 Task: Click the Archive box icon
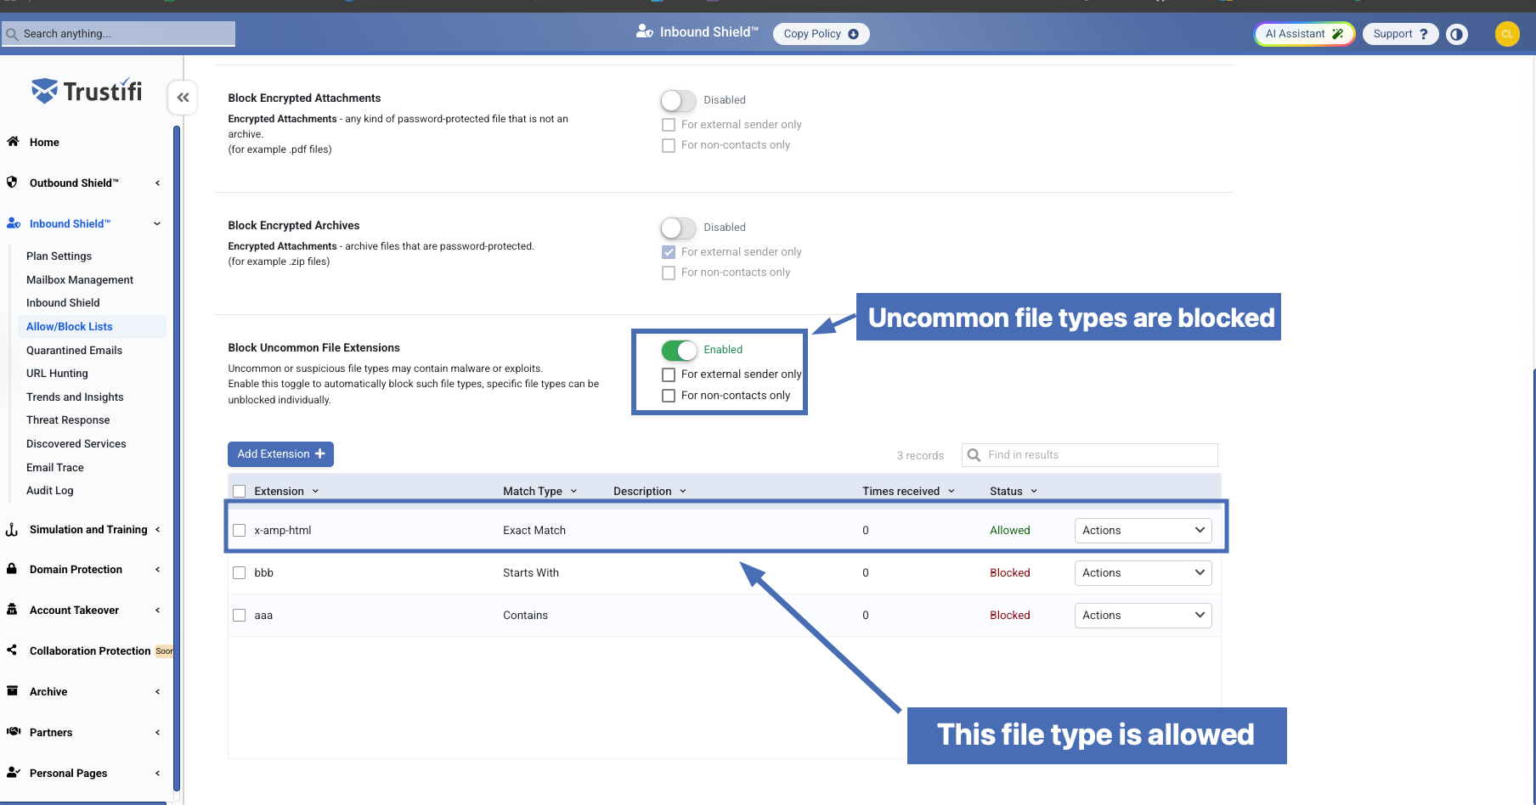(12, 691)
